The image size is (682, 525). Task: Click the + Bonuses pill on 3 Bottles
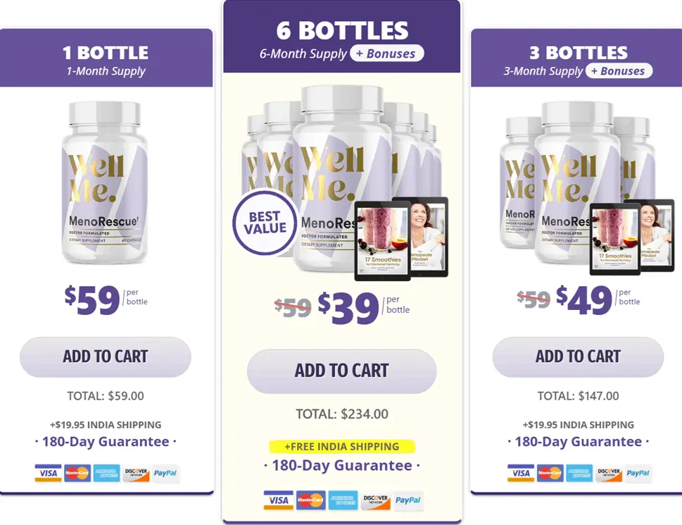tap(619, 71)
